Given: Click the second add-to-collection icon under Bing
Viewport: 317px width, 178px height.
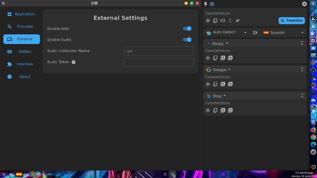Looking at the screenshot, I should coord(230,110).
